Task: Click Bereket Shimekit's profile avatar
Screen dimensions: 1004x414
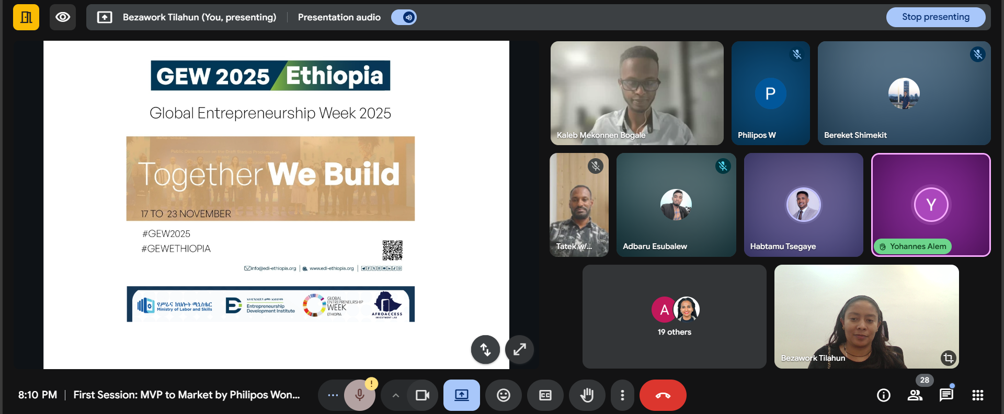Action: coord(904,93)
